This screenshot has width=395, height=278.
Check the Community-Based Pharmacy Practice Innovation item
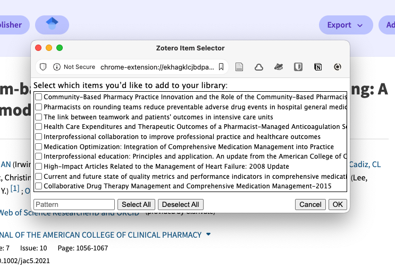(38, 97)
